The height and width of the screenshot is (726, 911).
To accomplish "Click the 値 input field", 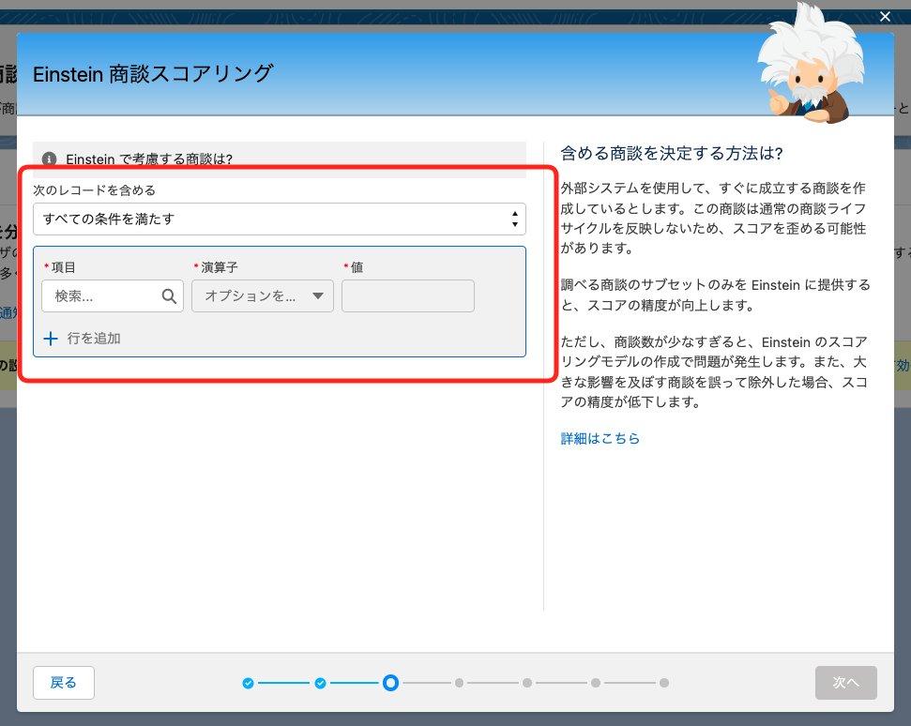I will click(408, 296).
